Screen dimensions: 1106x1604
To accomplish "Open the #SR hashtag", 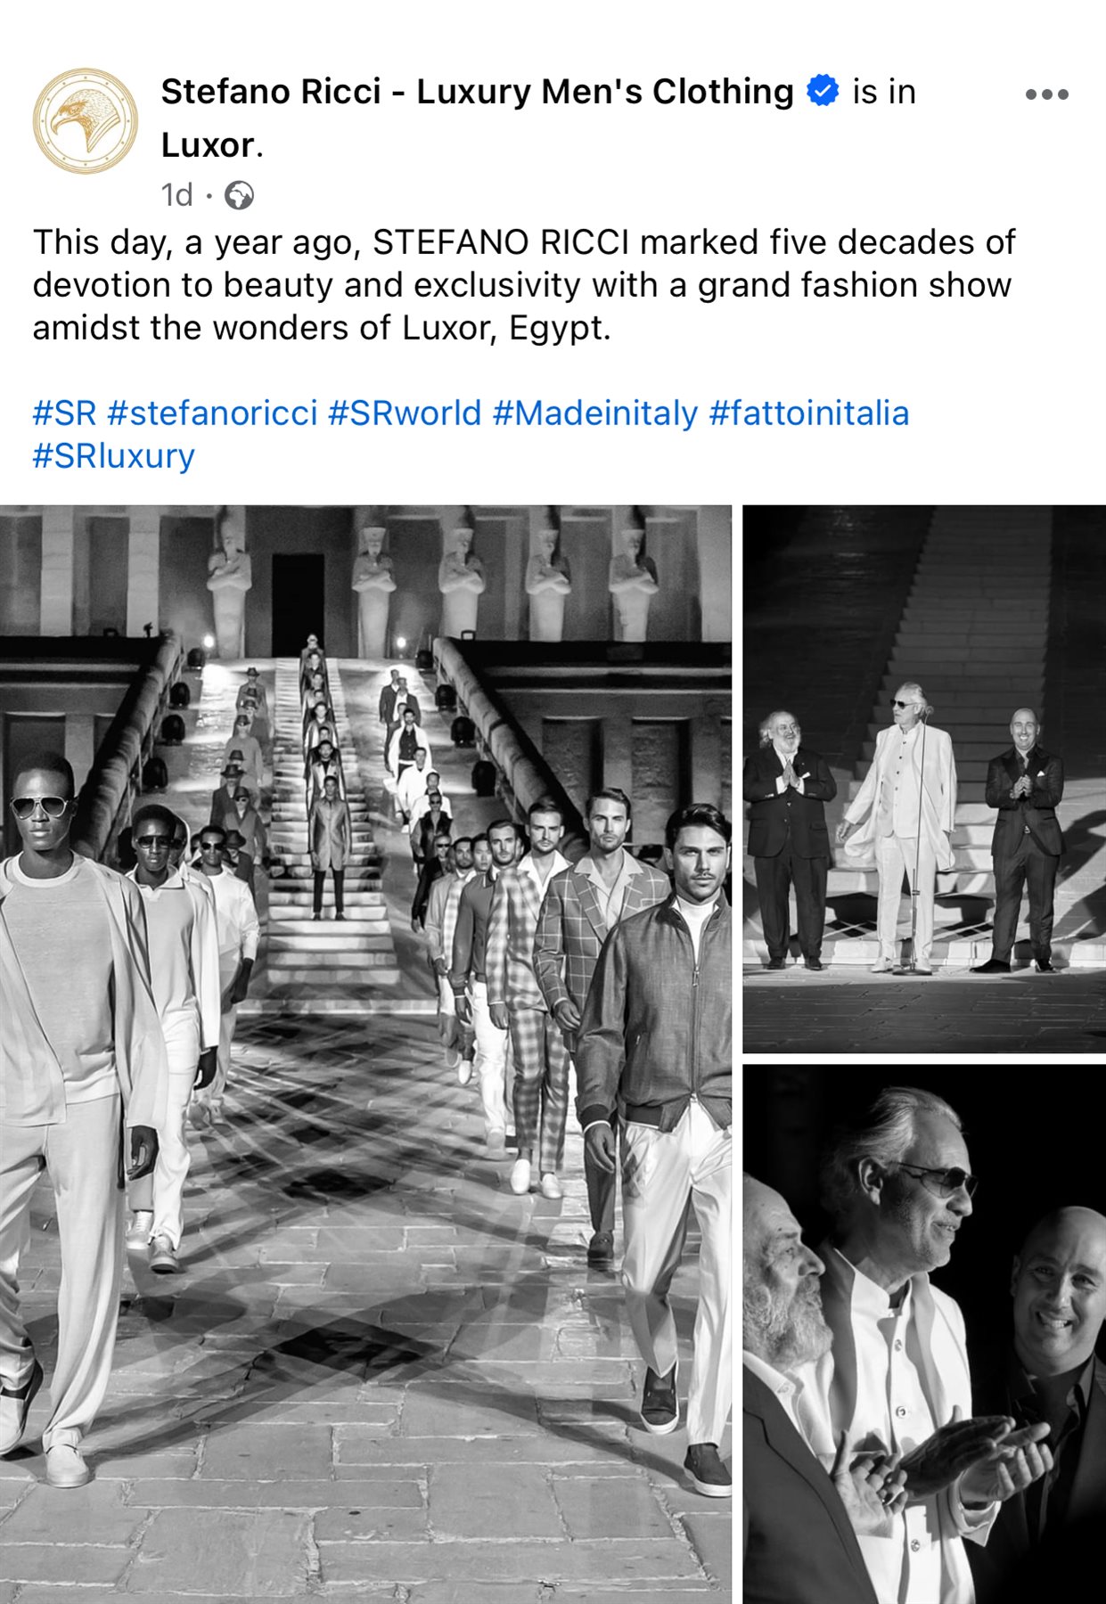I will tap(64, 413).
